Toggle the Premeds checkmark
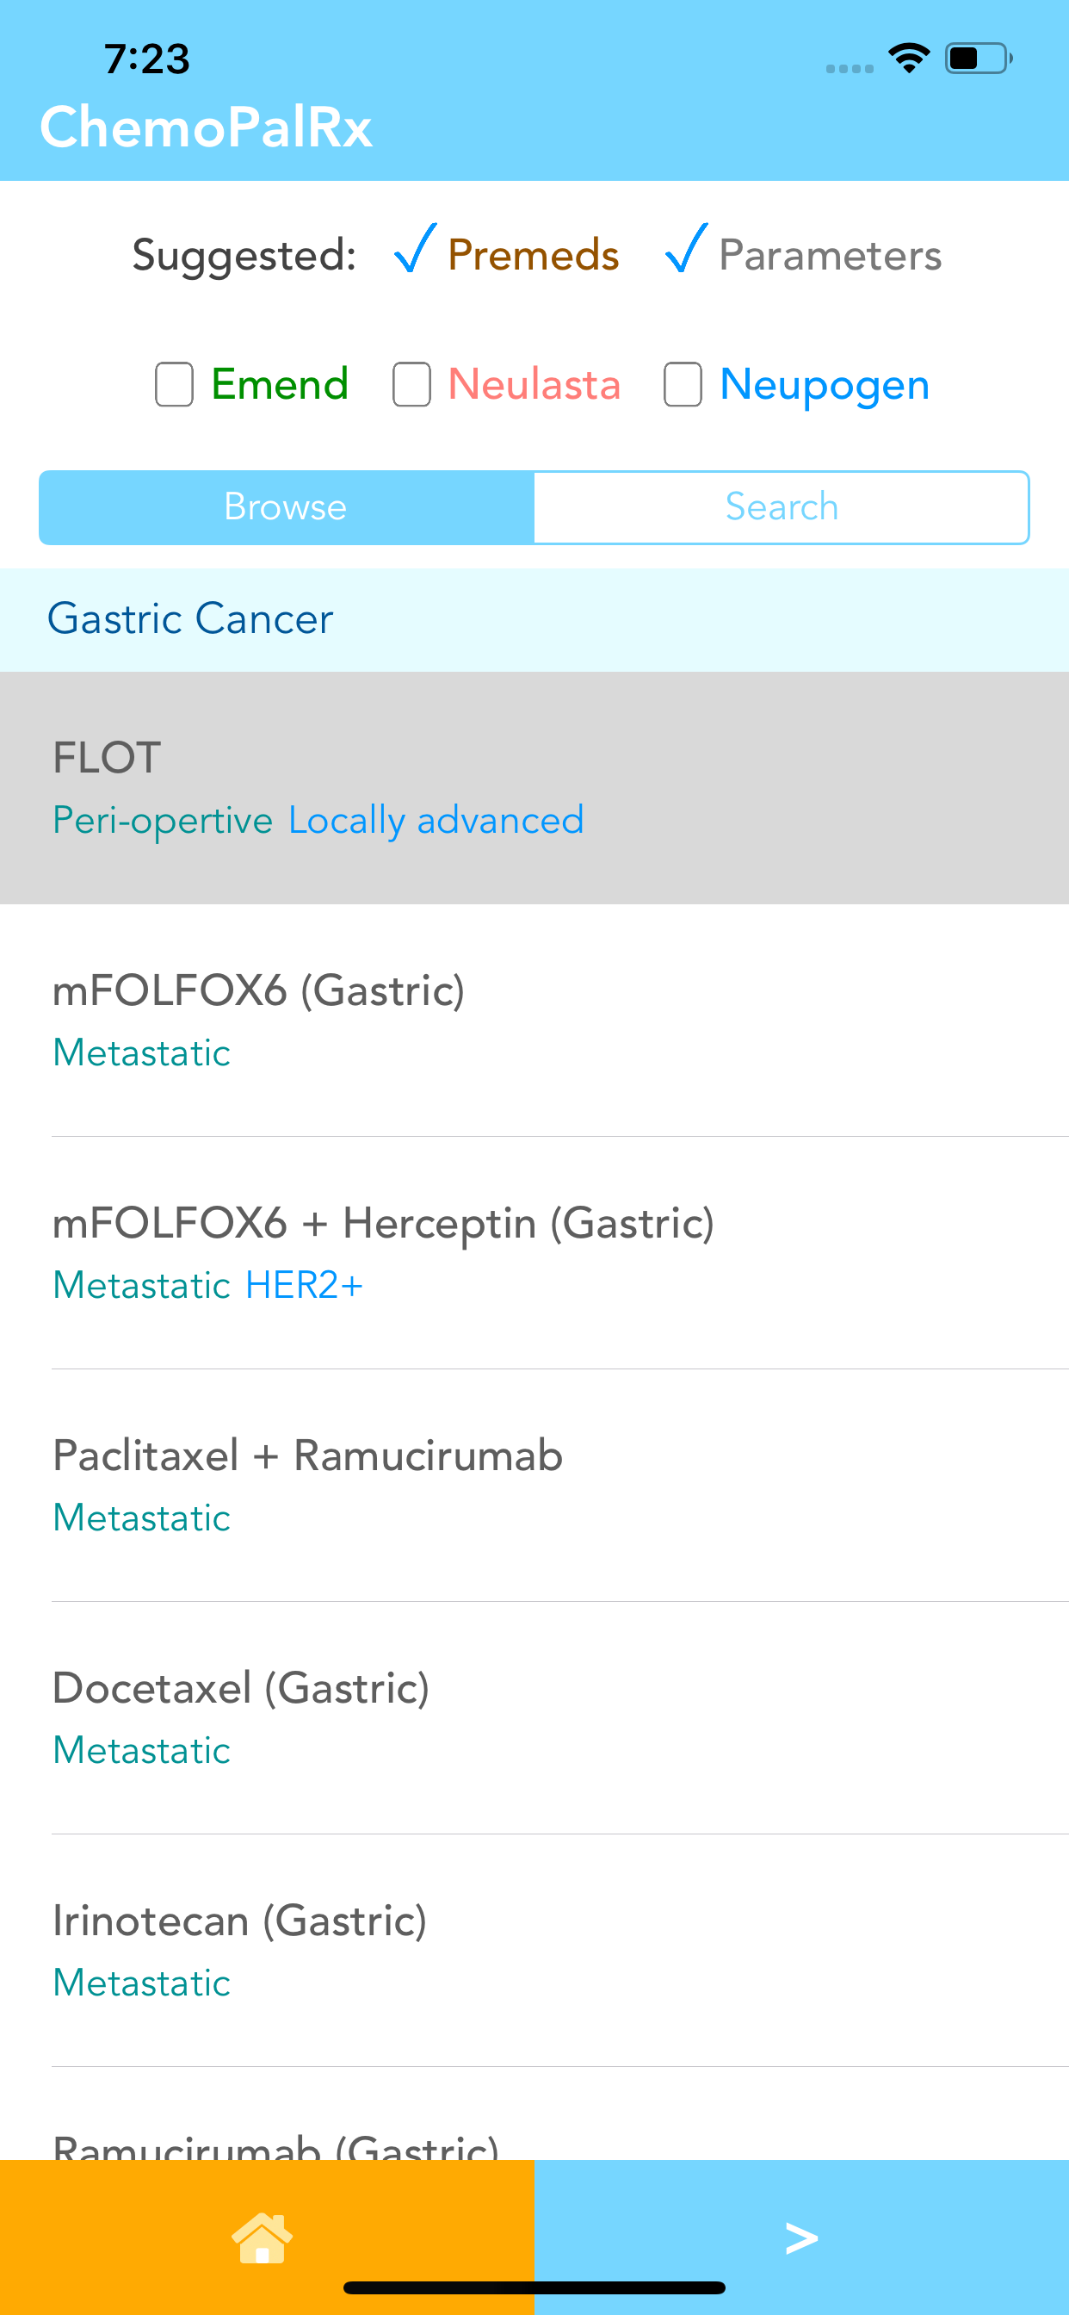 tap(415, 248)
